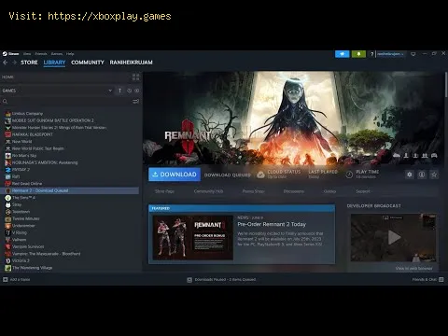Select V Rising in the game list
This screenshot has width=448, height=336.
[x=20, y=232]
